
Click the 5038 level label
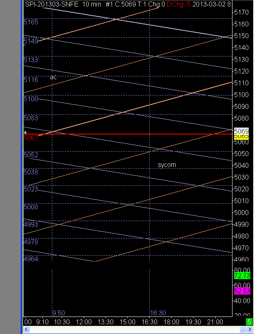pyautogui.click(x=30, y=172)
